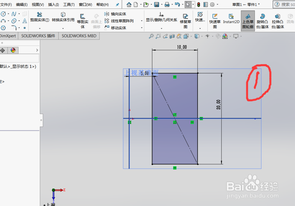
Task: Open Hide/Show Items eye dropdown
Action: [x=213, y=36]
